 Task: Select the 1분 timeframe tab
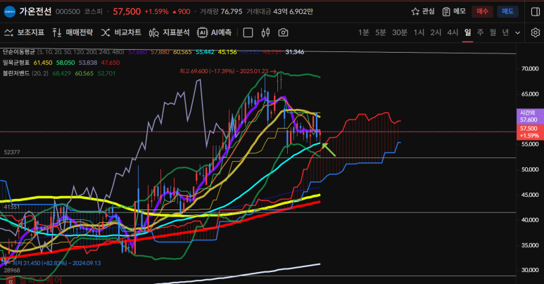[x=364, y=32]
